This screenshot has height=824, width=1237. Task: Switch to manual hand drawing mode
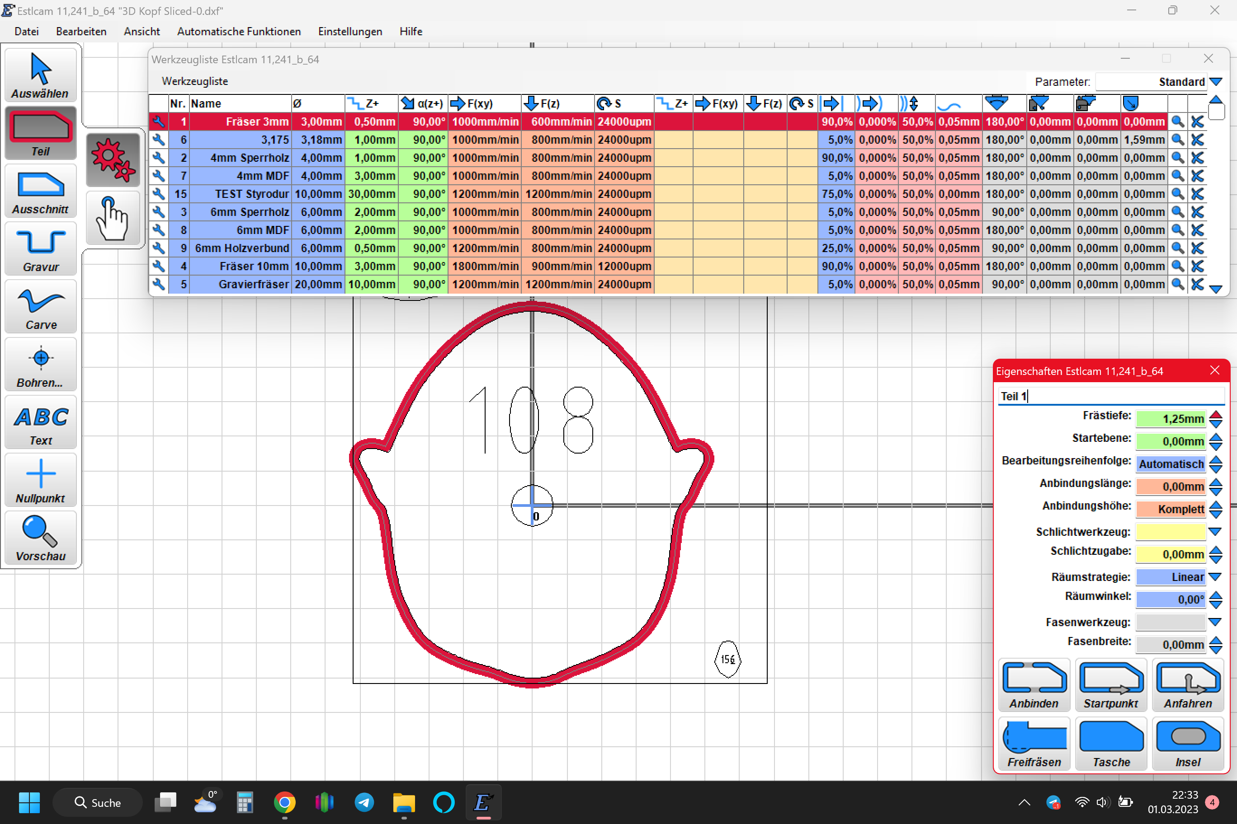click(x=113, y=218)
